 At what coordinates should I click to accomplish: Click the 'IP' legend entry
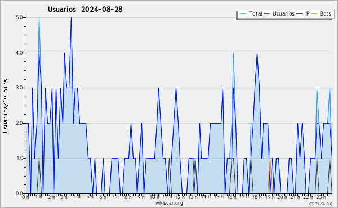pyautogui.click(x=307, y=13)
